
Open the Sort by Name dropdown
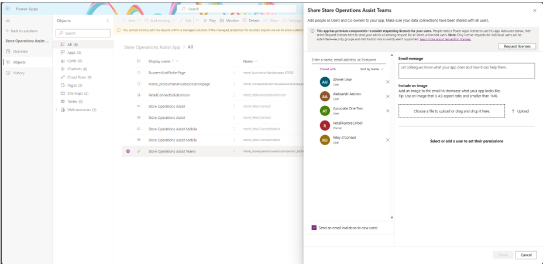pyautogui.click(x=372, y=69)
